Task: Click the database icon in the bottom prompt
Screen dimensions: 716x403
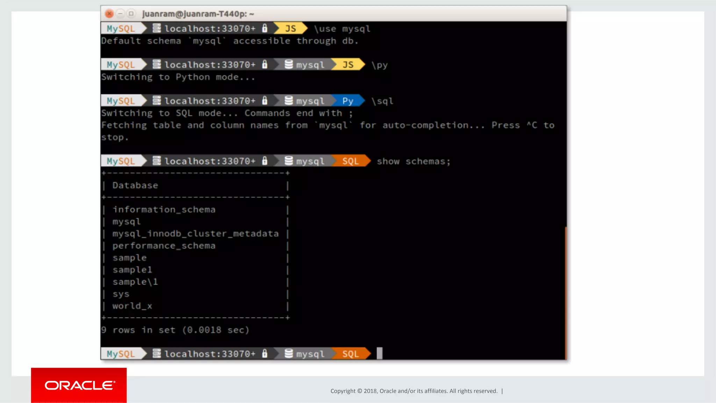Action: click(289, 353)
